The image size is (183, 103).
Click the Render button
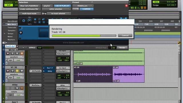pos(122,48)
